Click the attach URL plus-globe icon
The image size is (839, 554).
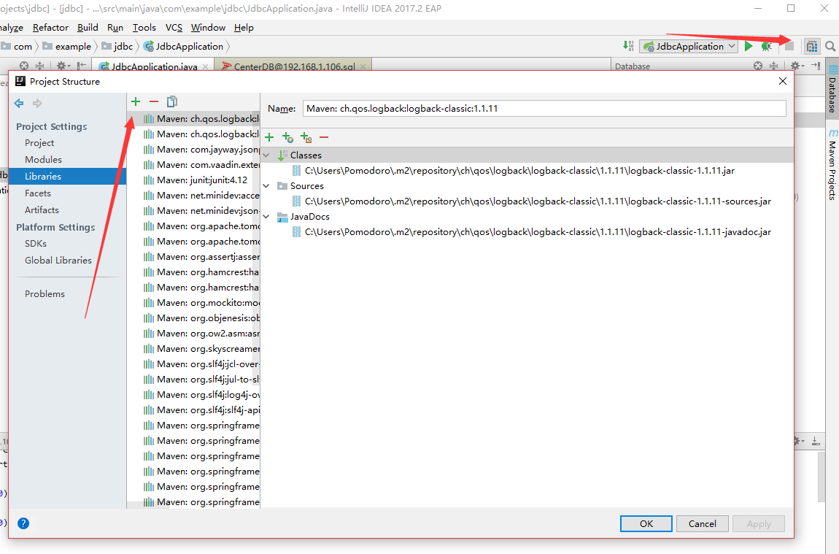(288, 137)
